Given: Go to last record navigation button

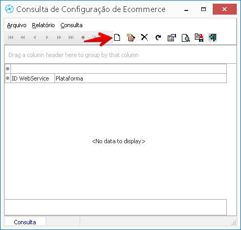Looking at the screenshot, I should pos(71,37).
